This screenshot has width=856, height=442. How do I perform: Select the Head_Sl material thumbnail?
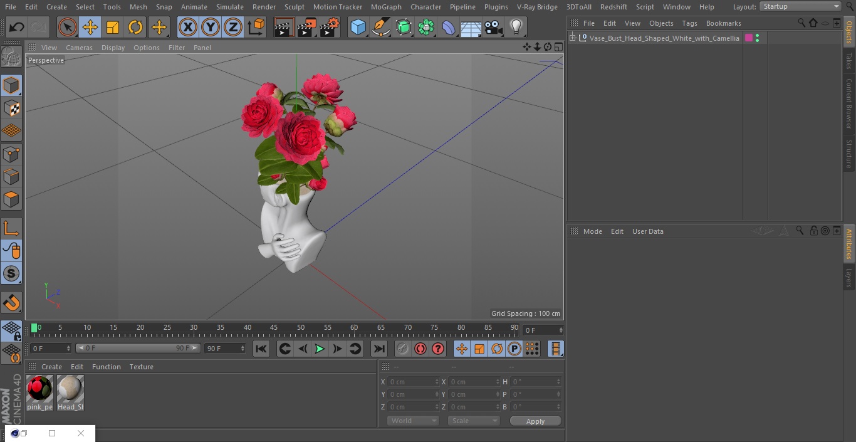[x=70, y=393]
